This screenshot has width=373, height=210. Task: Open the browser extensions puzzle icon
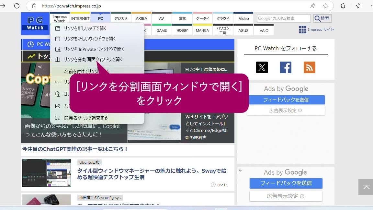coord(343,6)
